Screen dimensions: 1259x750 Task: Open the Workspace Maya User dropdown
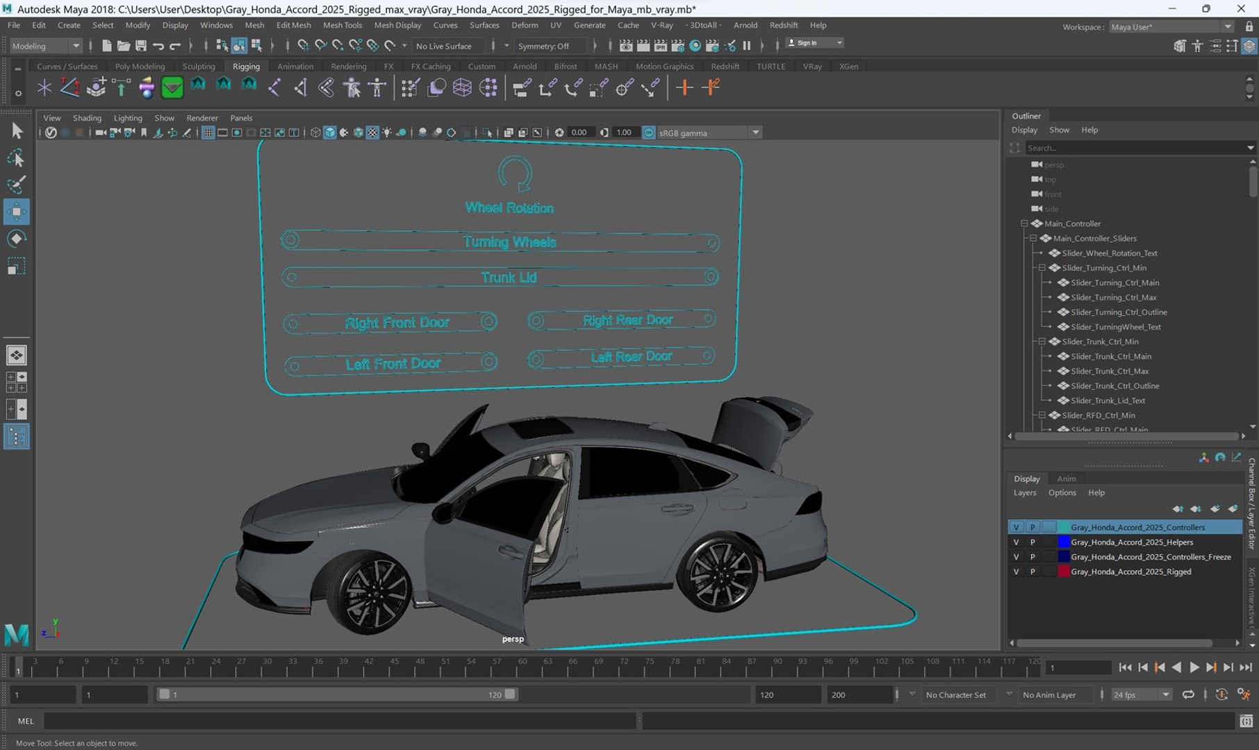[x=1171, y=26]
